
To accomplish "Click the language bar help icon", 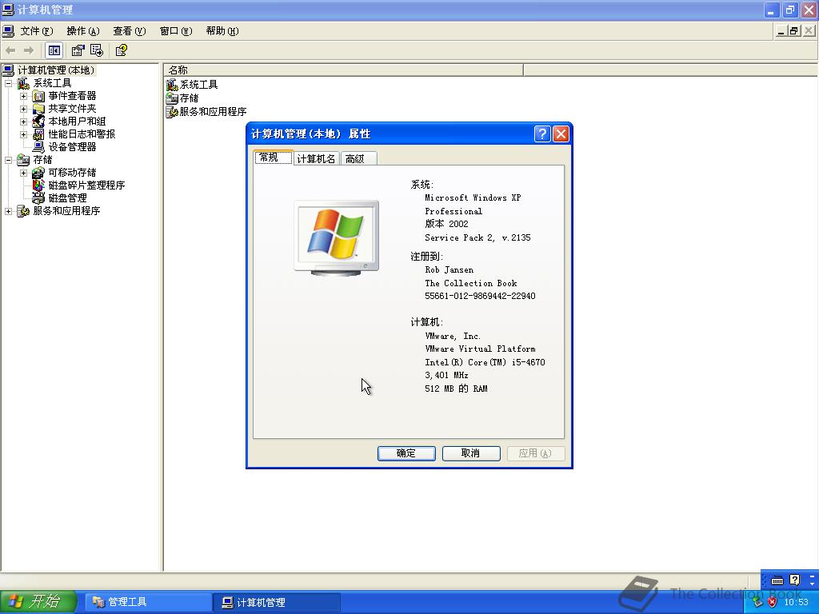I will click(794, 580).
